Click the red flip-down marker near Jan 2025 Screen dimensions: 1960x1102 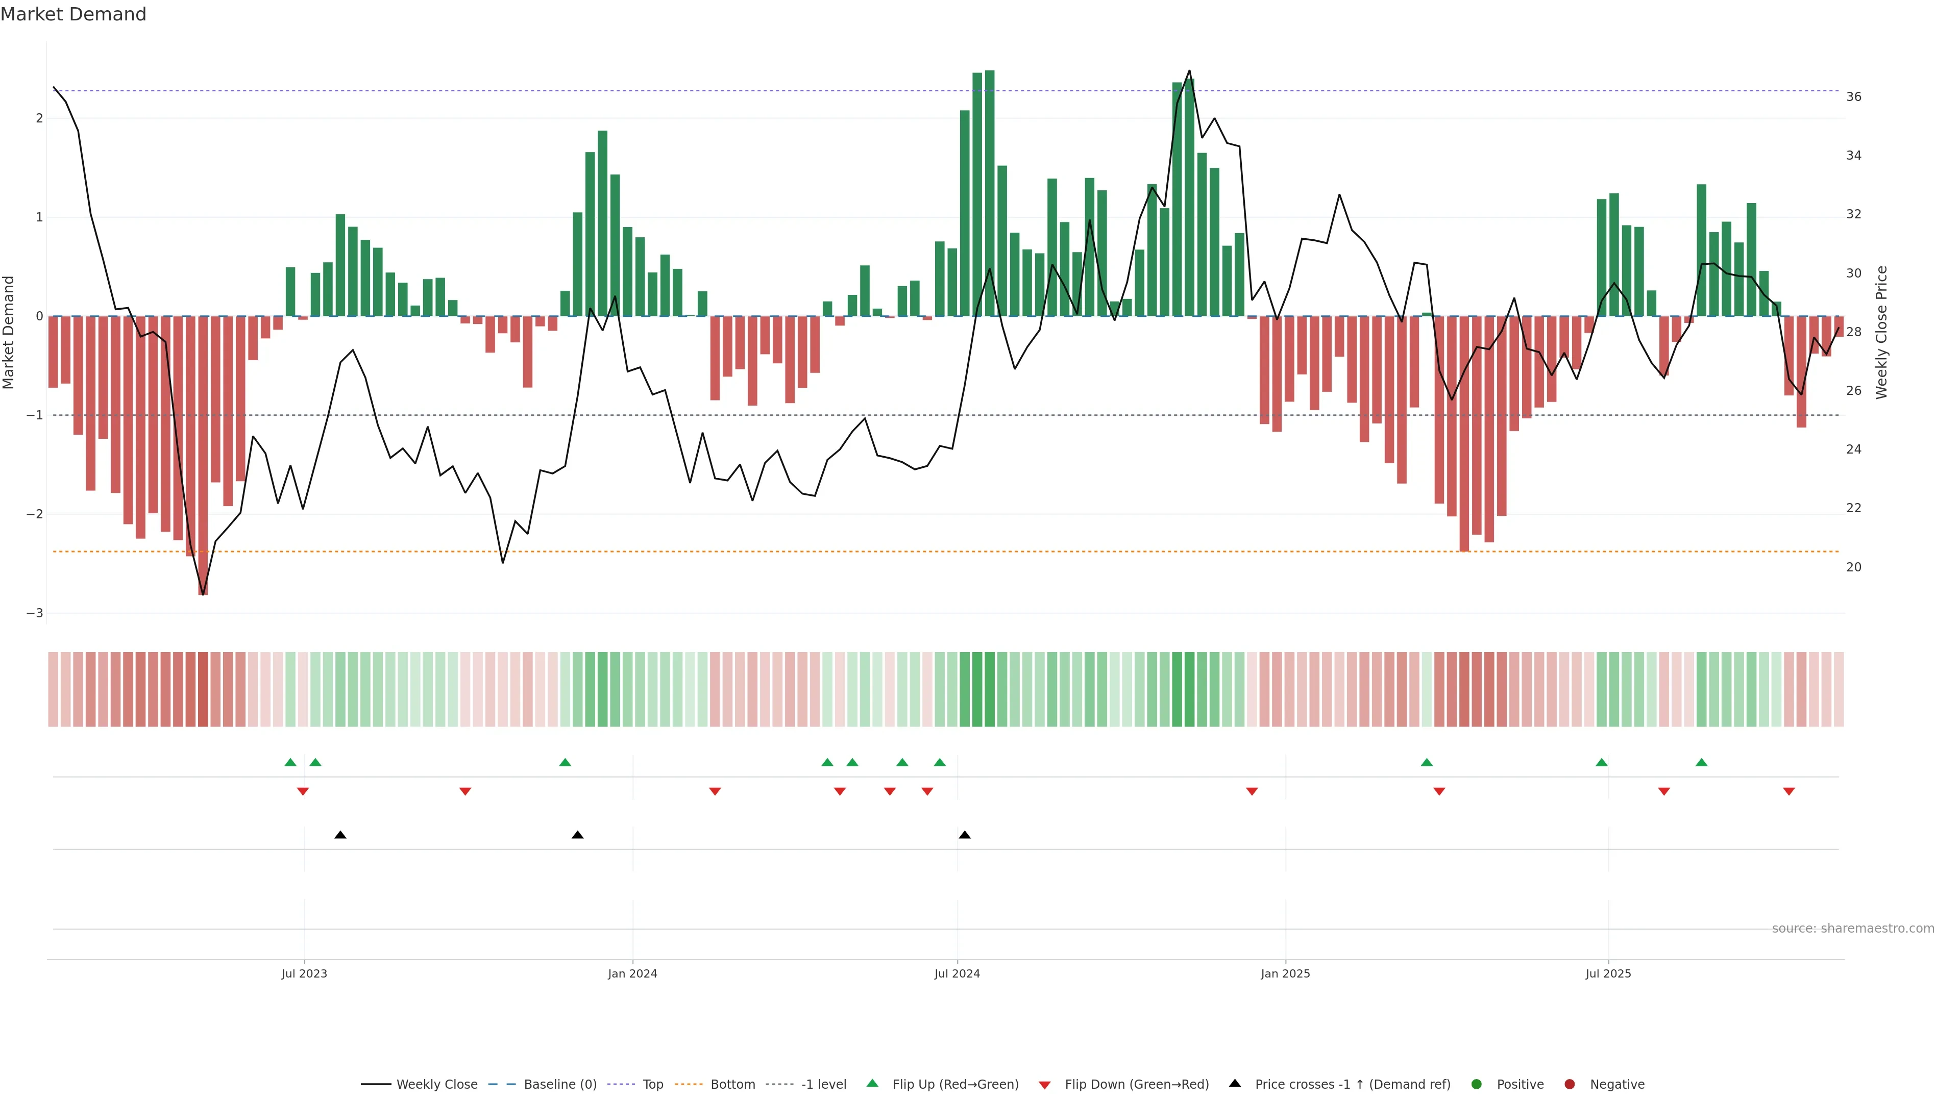[1252, 792]
